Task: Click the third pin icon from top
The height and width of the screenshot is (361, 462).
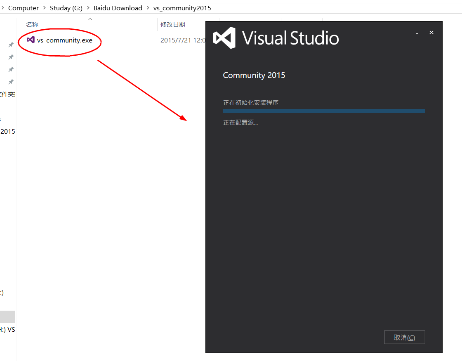Action: point(11,69)
